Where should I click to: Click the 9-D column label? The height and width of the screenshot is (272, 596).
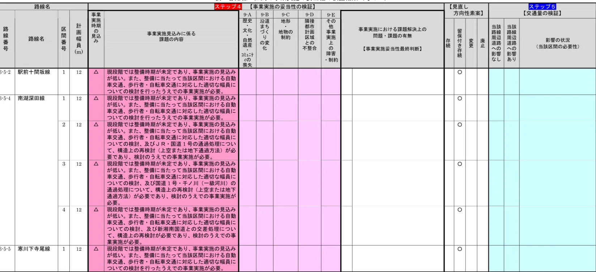[310, 15]
